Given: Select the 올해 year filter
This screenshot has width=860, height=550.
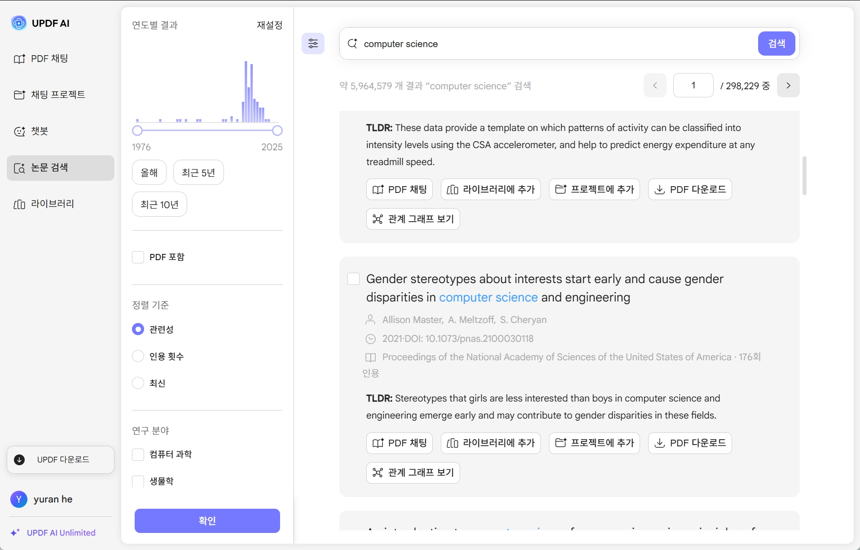Looking at the screenshot, I should (149, 172).
